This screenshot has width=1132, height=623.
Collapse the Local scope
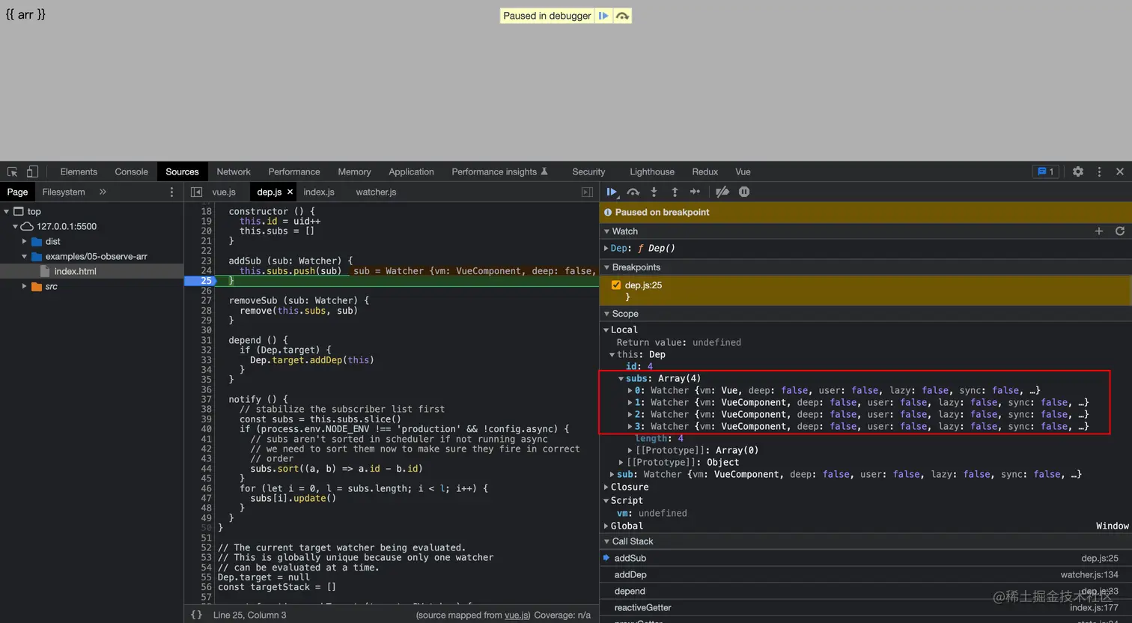pyautogui.click(x=606, y=329)
